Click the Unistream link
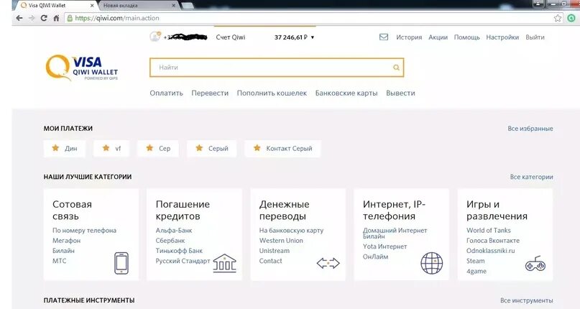 point(274,251)
